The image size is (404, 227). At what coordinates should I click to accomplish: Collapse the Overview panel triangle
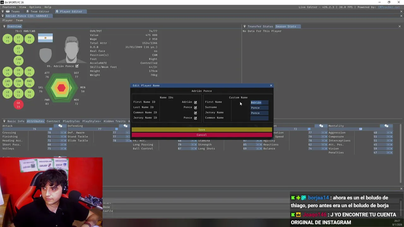tap(4, 26)
